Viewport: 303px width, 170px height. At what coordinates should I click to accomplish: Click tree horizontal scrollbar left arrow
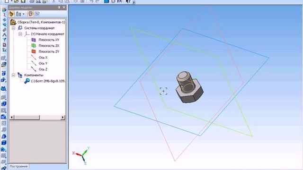point(12,117)
